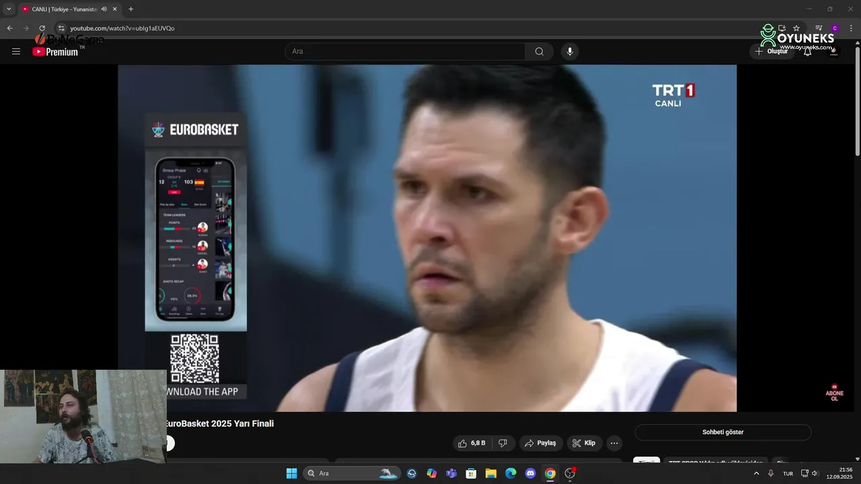Like the video with thumbs up
The width and height of the screenshot is (861, 484).
point(470,443)
